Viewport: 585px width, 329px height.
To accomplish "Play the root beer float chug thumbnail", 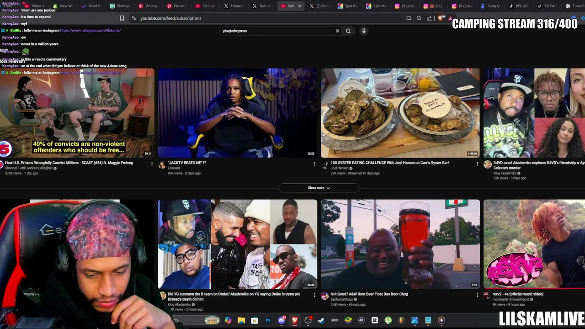I will (x=400, y=244).
